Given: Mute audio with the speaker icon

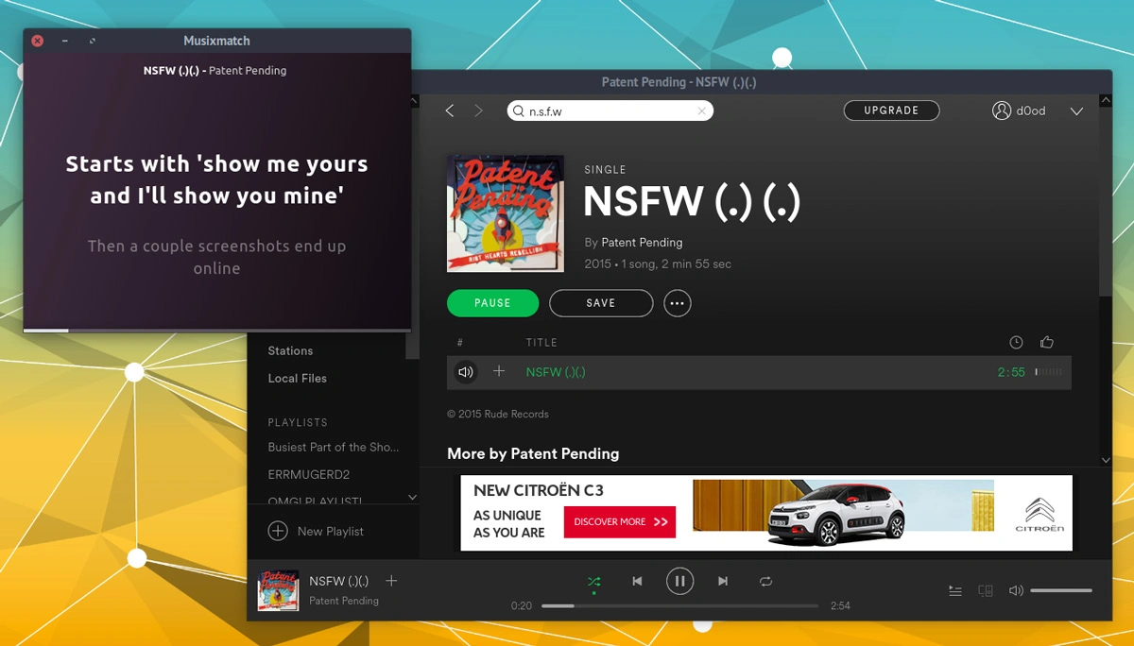Looking at the screenshot, I should [x=1016, y=589].
